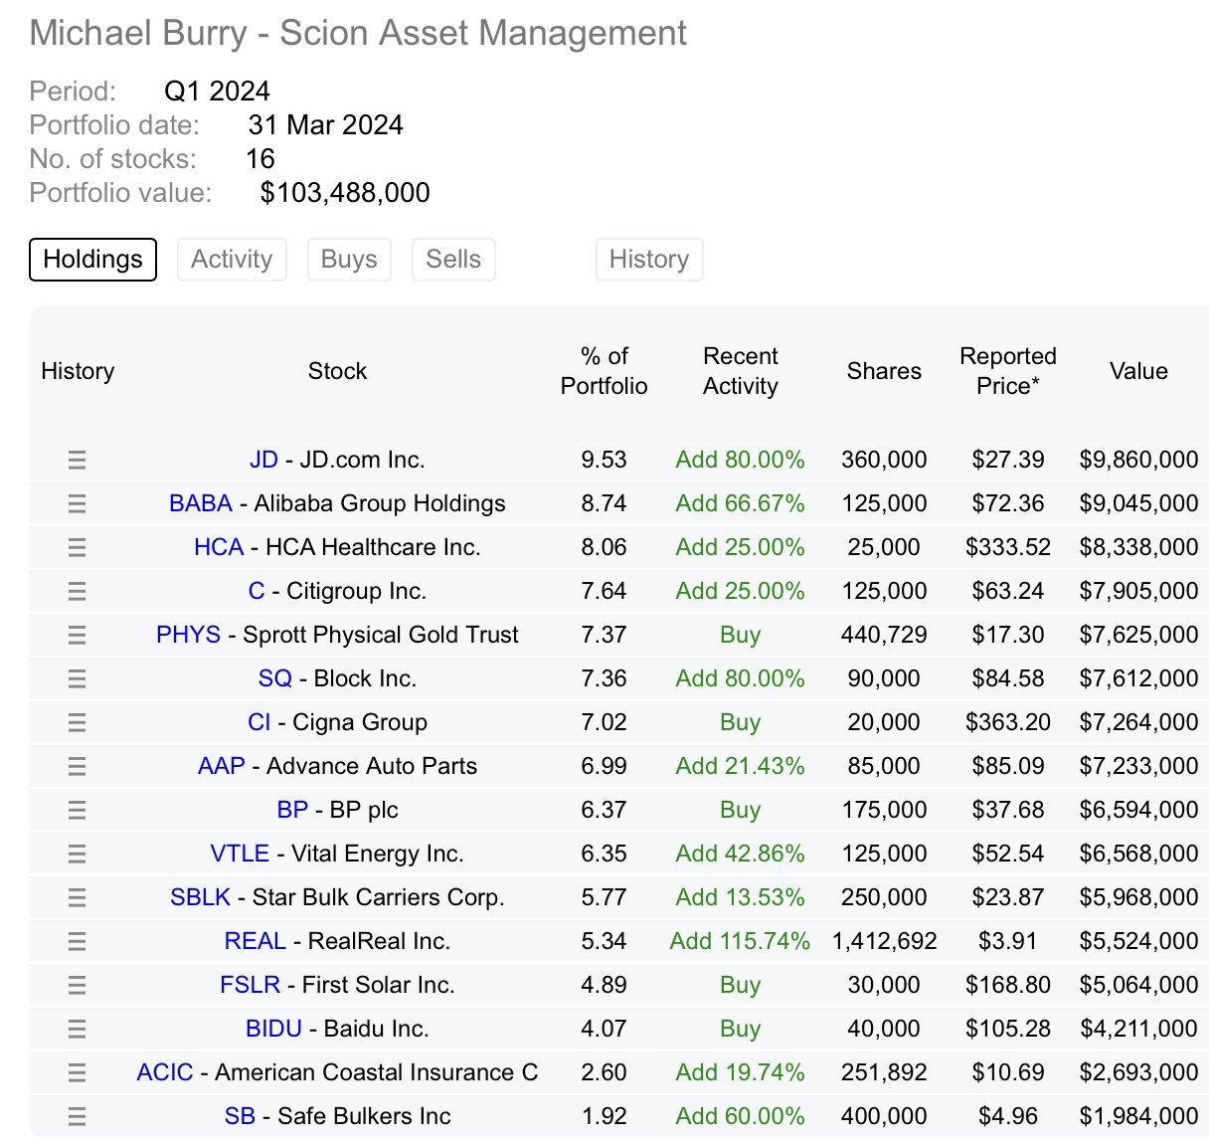The image size is (1218, 1145).
Task: Click the 'Add 60.00%' activity cell
Action: tap(740, 1116)
